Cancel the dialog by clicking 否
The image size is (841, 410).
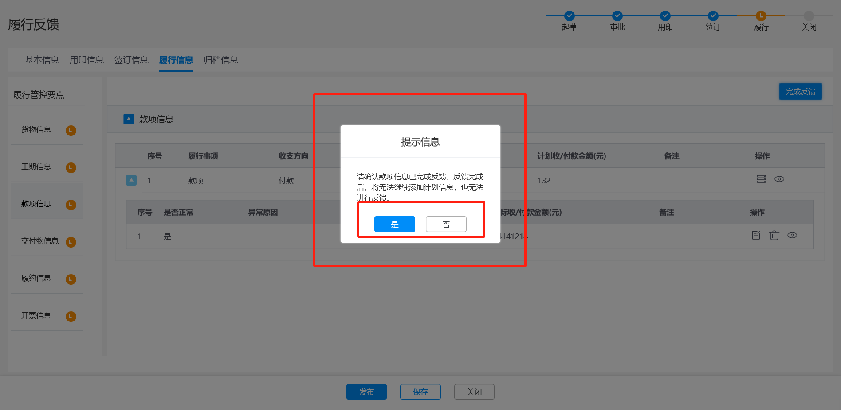[446, 224]
